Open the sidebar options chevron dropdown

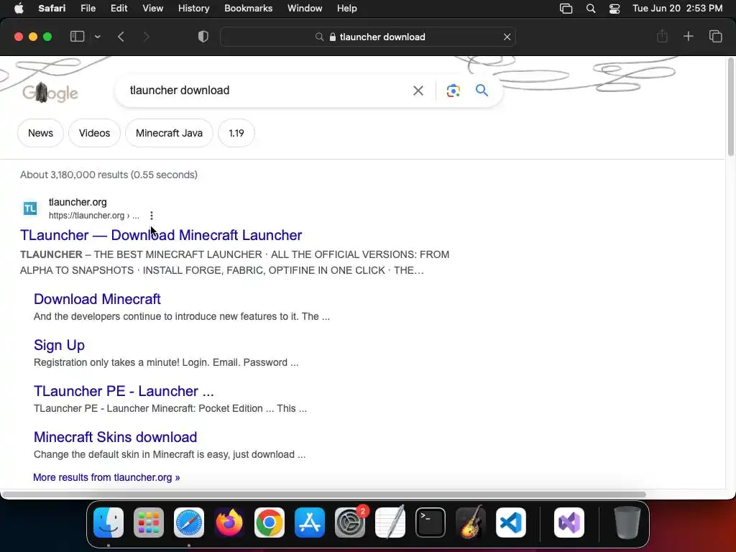[x=97, y=37]
